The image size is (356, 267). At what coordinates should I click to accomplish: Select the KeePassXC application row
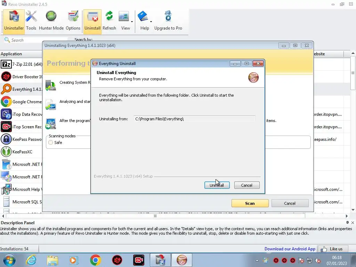(x=21, y=152)
